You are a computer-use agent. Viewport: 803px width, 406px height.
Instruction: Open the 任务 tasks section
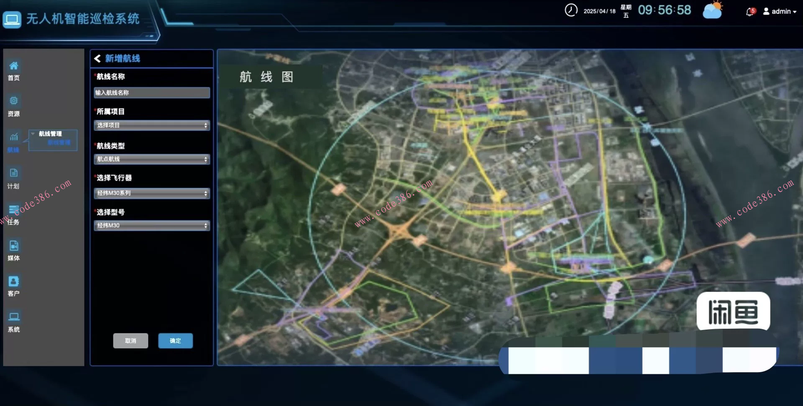[x=14, y=215]
